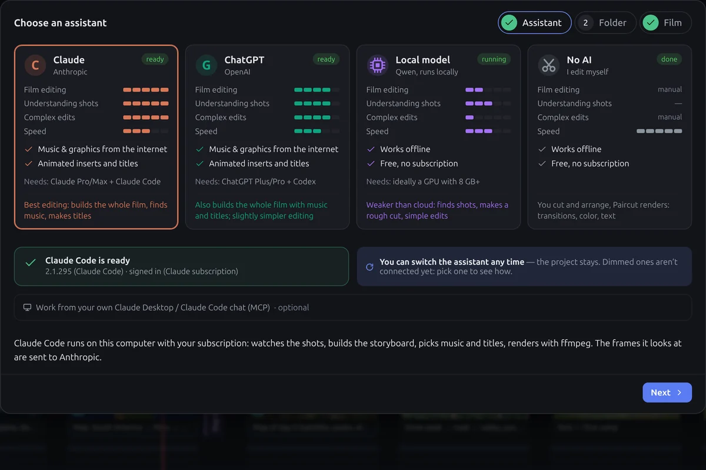The height and width of the screenshot is (470, 706).
Task: Select the No AI card title
Action: pos(579,60)
